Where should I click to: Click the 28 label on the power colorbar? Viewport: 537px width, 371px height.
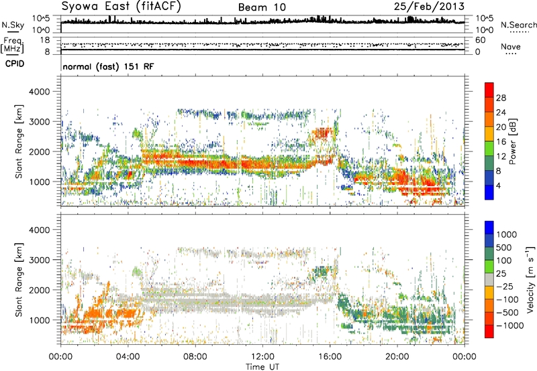tap(501, 98)
